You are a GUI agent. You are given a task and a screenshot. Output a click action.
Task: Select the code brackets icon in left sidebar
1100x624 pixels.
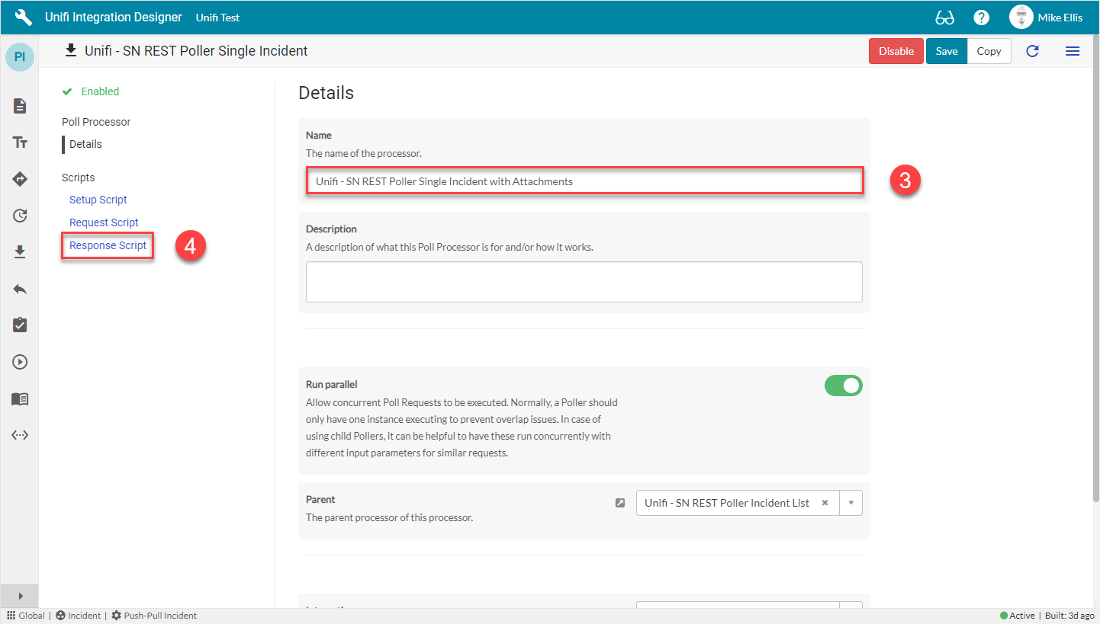[x=19, y=435]
